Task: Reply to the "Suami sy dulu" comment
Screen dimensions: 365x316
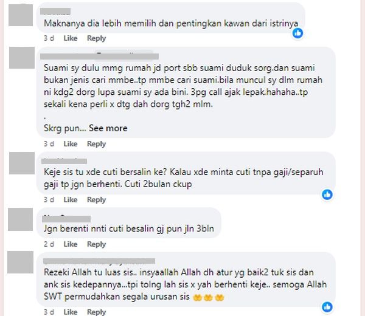Action: click(x=96, y=144)
